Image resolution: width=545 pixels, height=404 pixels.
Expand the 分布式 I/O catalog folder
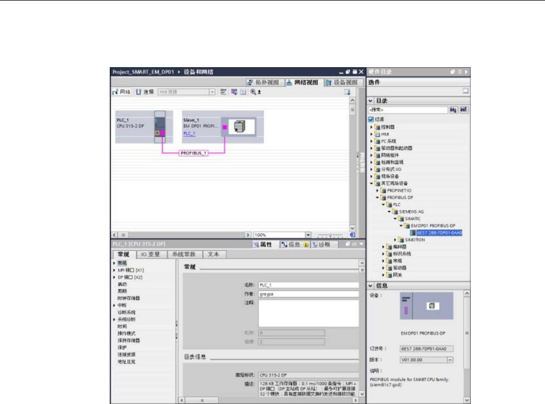click(371, 169)
